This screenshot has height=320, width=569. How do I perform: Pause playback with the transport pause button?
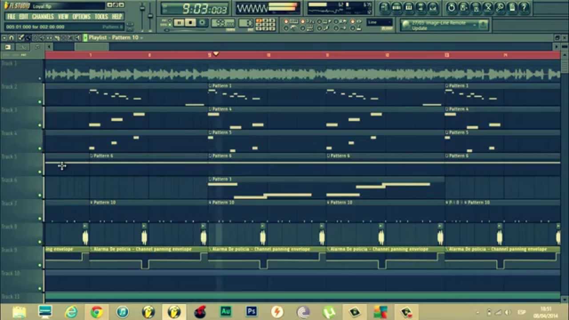tap(179, 23)
